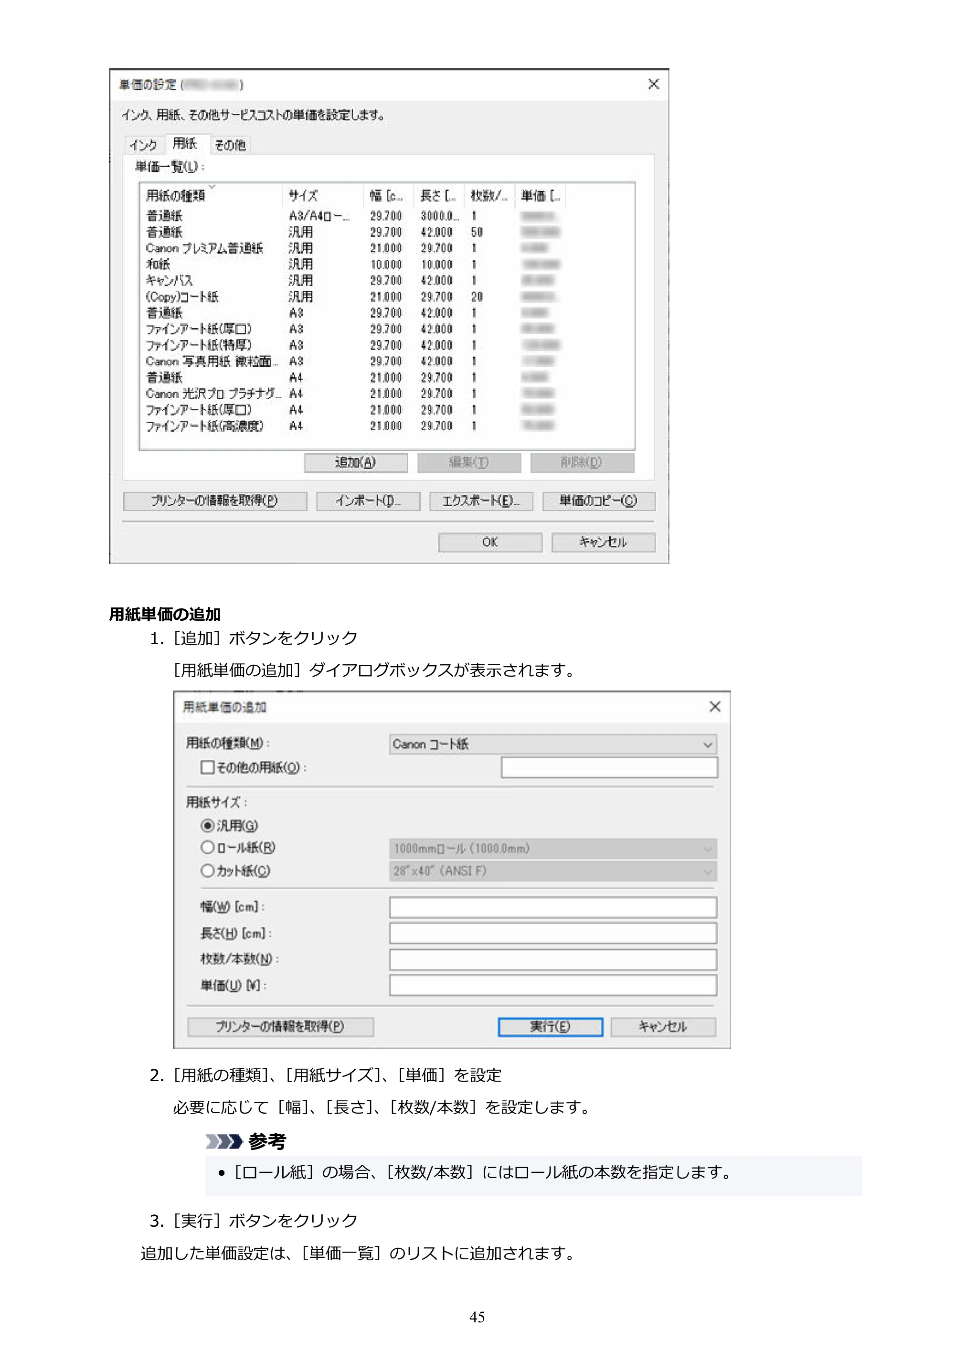Click キャンセル in 用紙単価の追加 dialog
The width and height of the screenshot is (955, 1351).
click(663, 1027)
